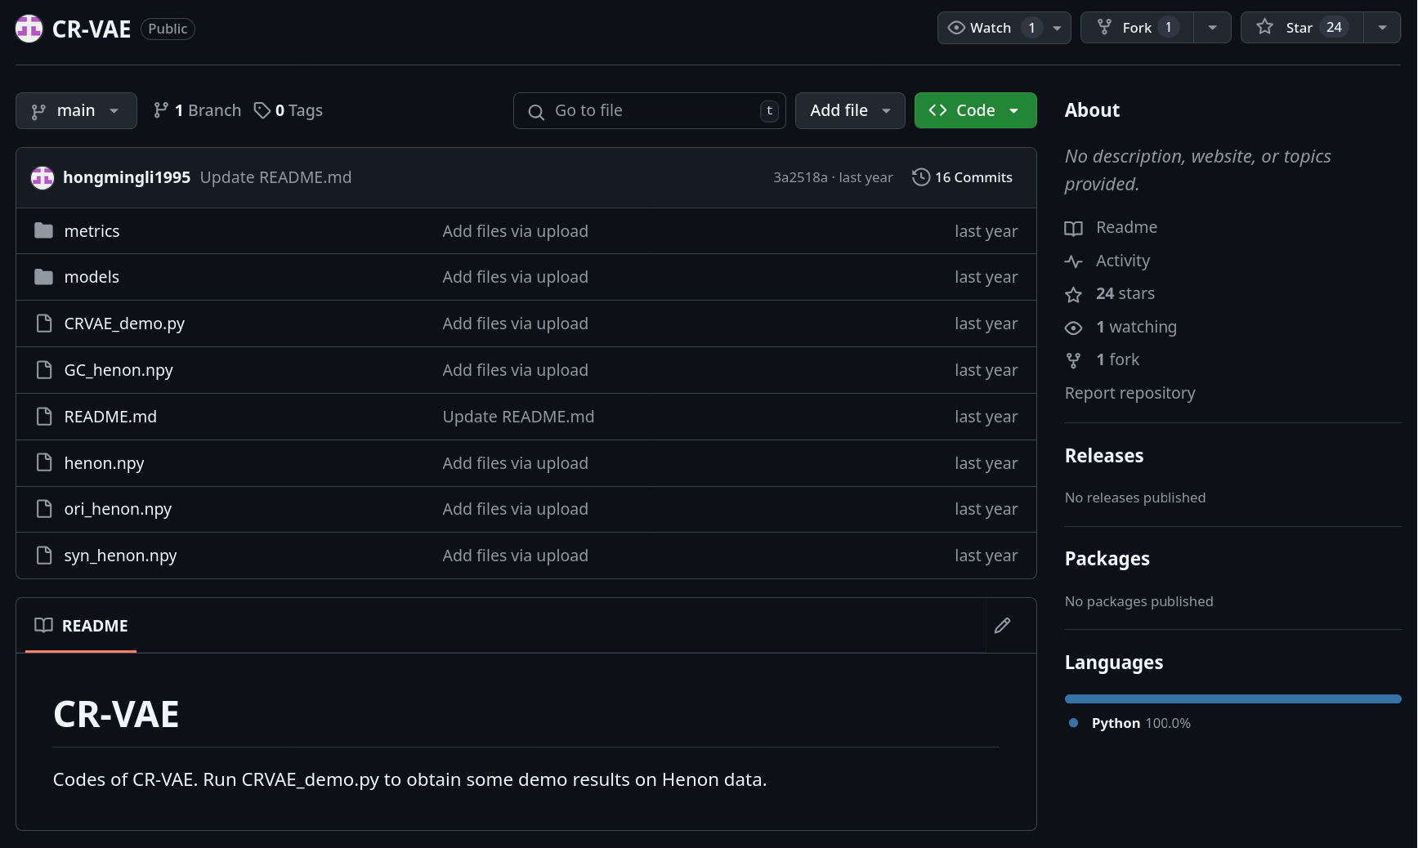Click the Python language bar
The image size is (1418, 848).
(x=1232, y=699)
